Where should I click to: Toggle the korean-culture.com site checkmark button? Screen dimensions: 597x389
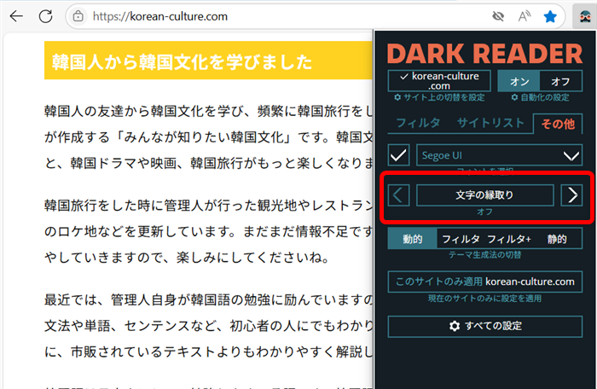coord(439,81)
